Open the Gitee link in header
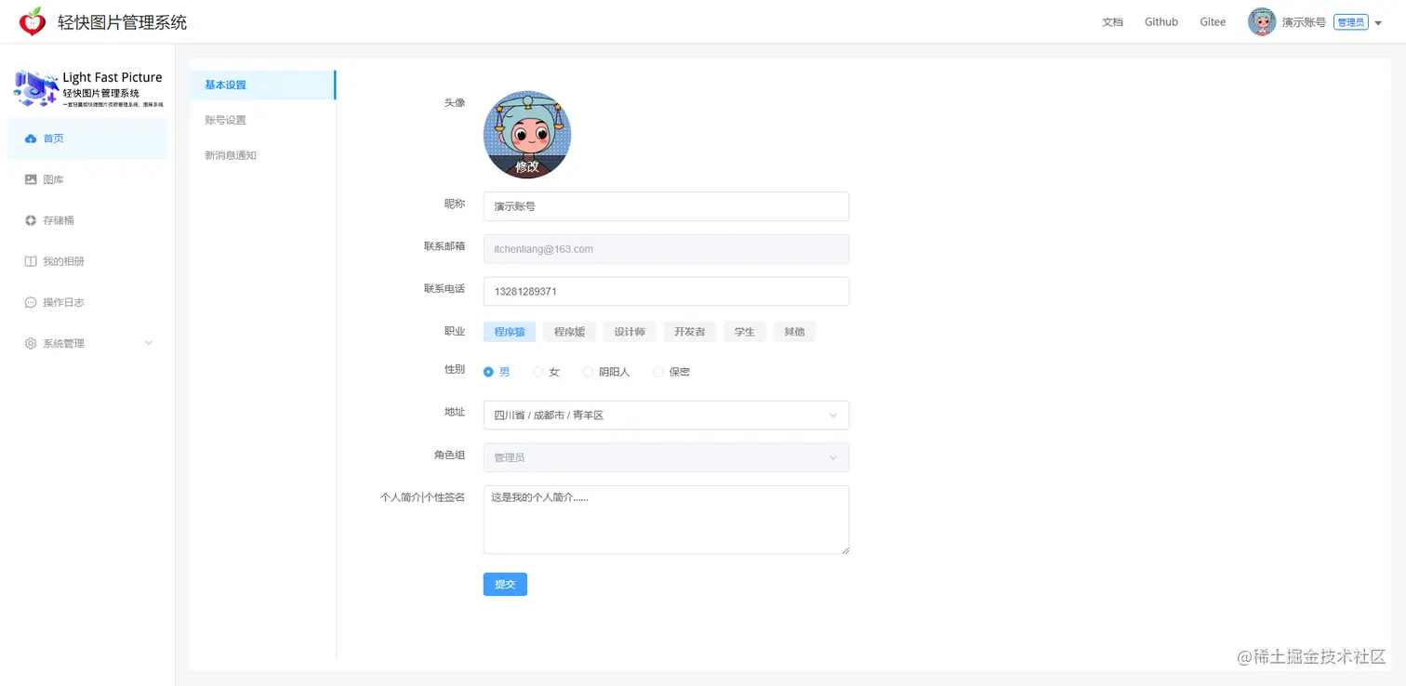Screen dimensions: 1406x686 1213,22
